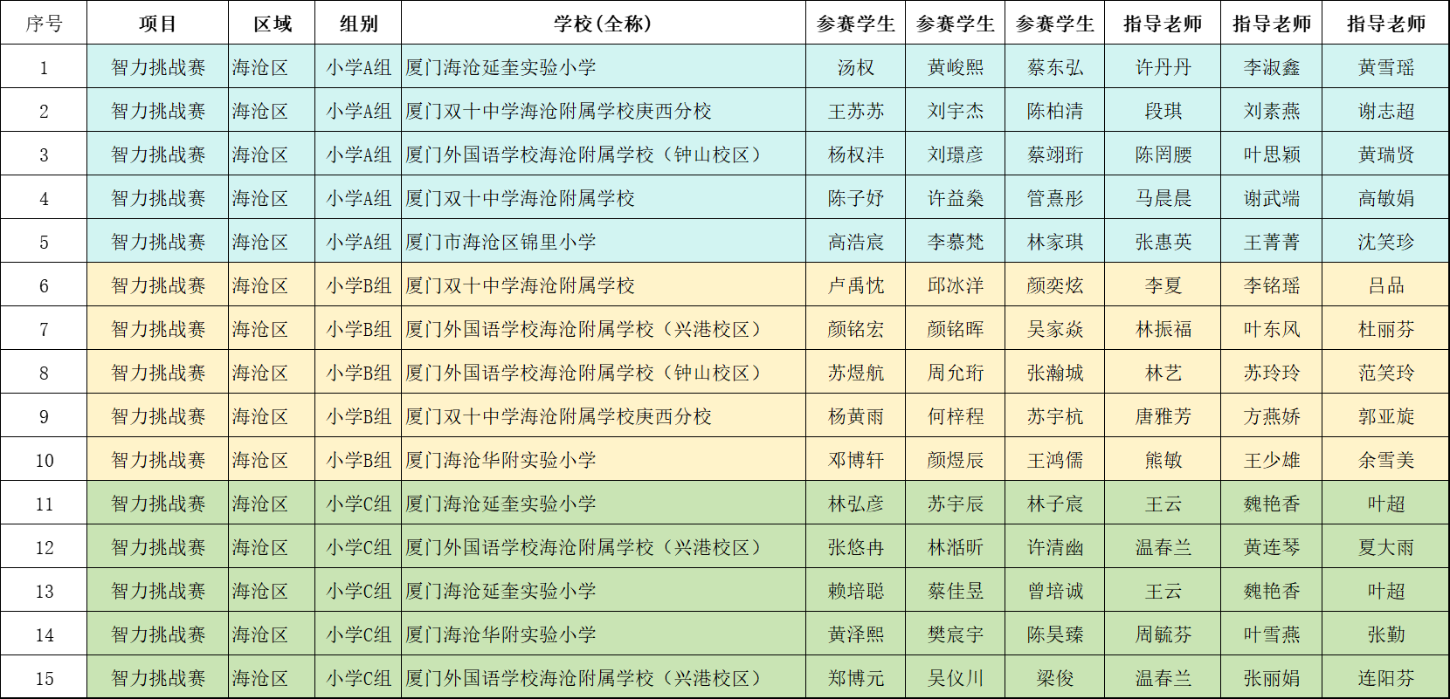Select teacher cell 马晨晨
Screen dimensions: 1450x699
[1163, 198]
